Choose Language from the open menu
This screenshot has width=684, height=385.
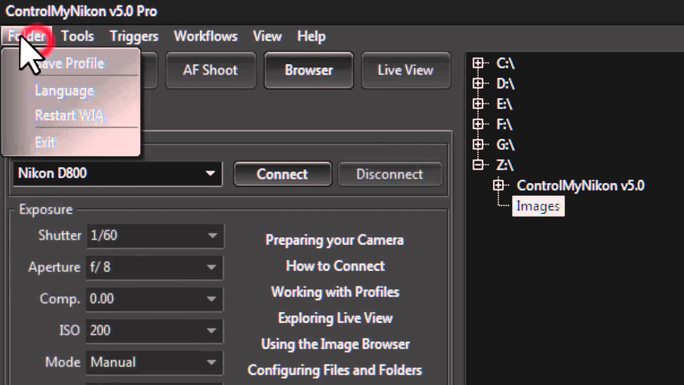[65, 91]
